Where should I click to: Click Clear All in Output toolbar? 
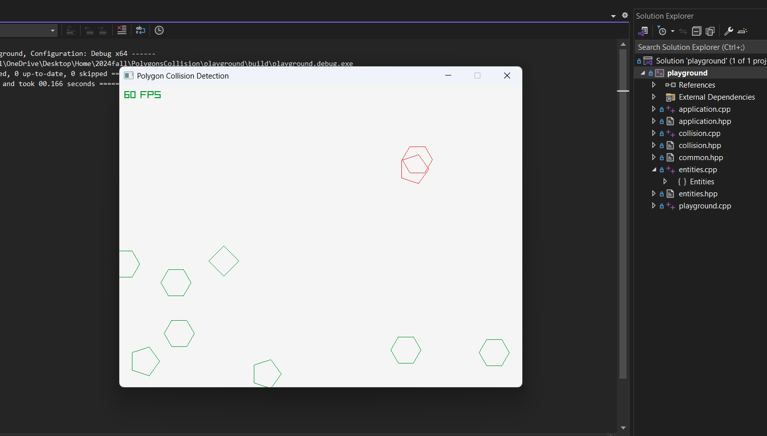[x=122, y=30]
